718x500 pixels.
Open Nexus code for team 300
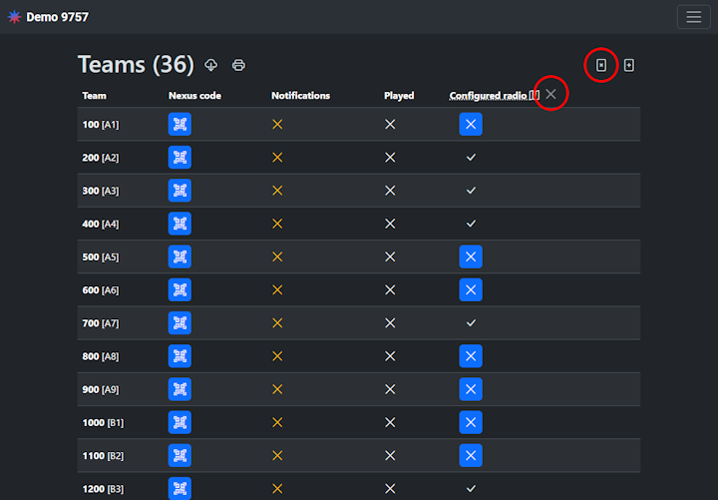[x=179, y=191]
